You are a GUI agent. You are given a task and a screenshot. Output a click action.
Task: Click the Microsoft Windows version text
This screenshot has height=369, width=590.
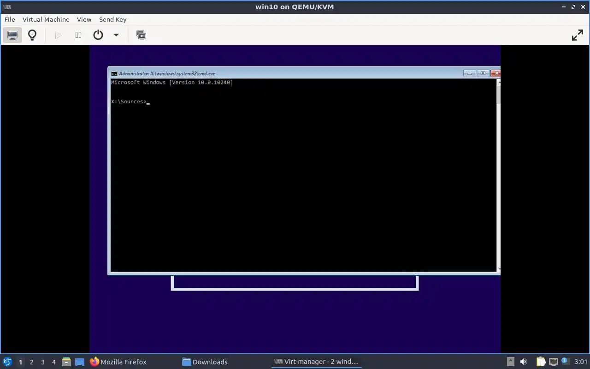[172, 82]
